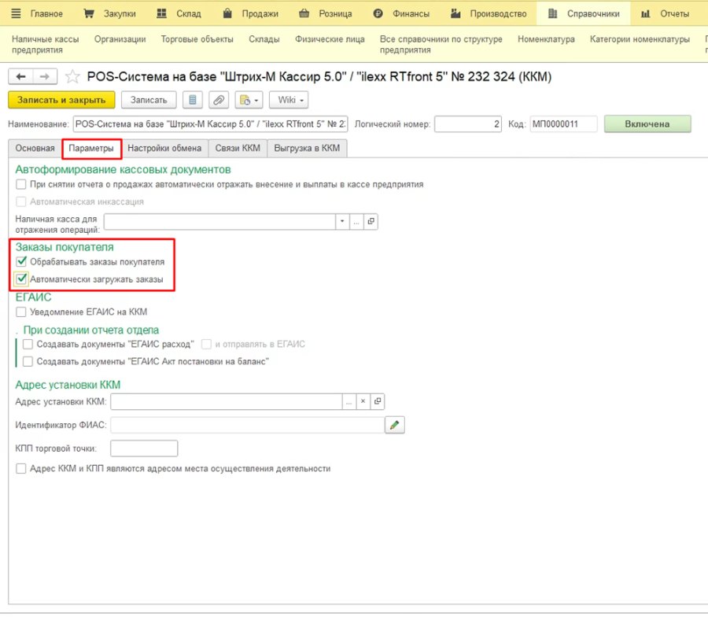Click the Логический номер input field

pyautogui.click(x=468, y=124)
